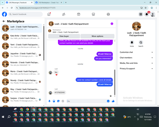Open Sanjeev conversation
This screenshot has height=127, width=159.
tap(21, 99)
